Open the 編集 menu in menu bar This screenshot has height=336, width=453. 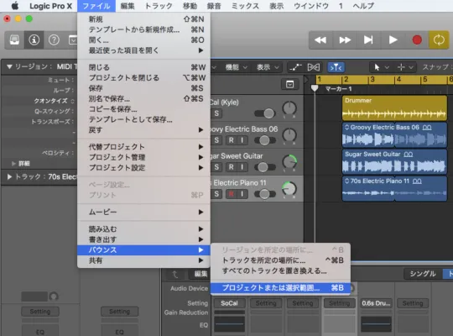128,6
